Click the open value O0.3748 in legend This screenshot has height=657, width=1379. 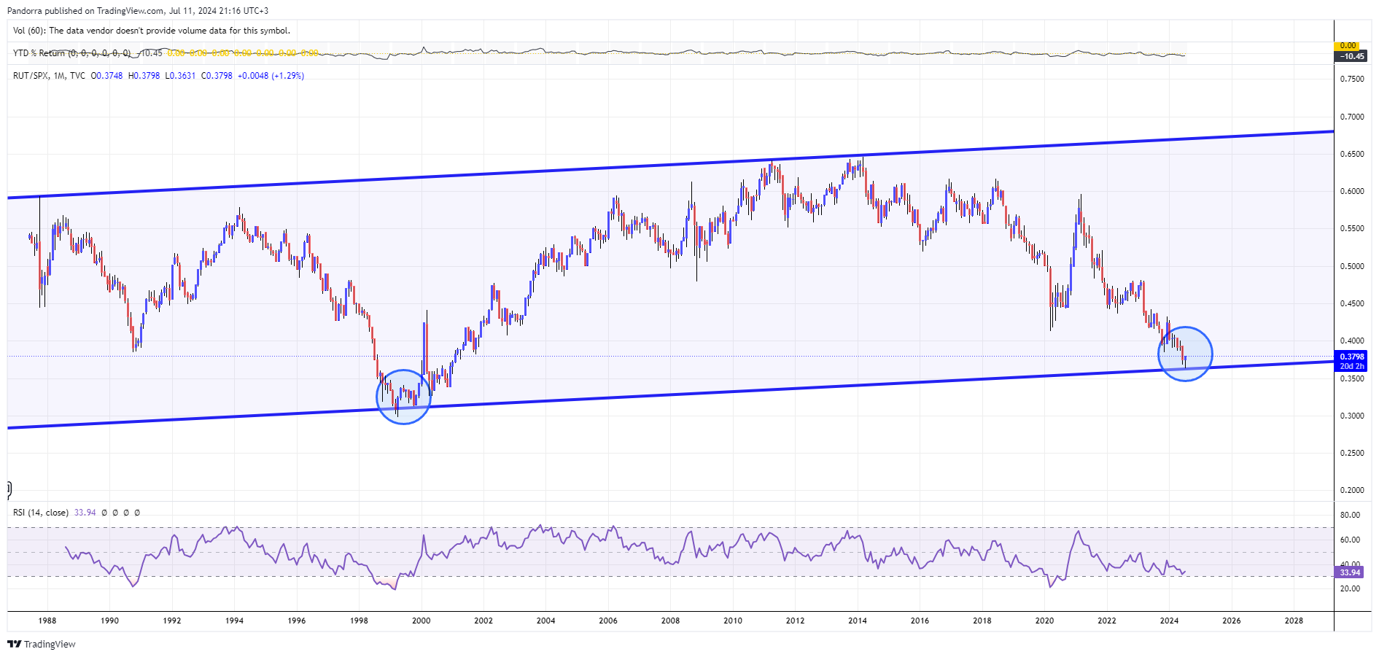(x=106, y=76)
